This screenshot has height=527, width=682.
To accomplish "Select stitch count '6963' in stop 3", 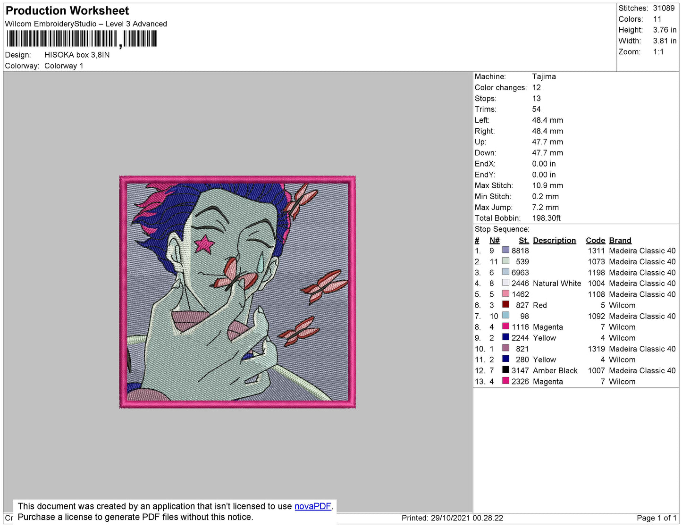I will [x=520, y=272].
